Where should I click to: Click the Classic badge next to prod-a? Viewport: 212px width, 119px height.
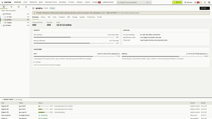pos(52,8)
